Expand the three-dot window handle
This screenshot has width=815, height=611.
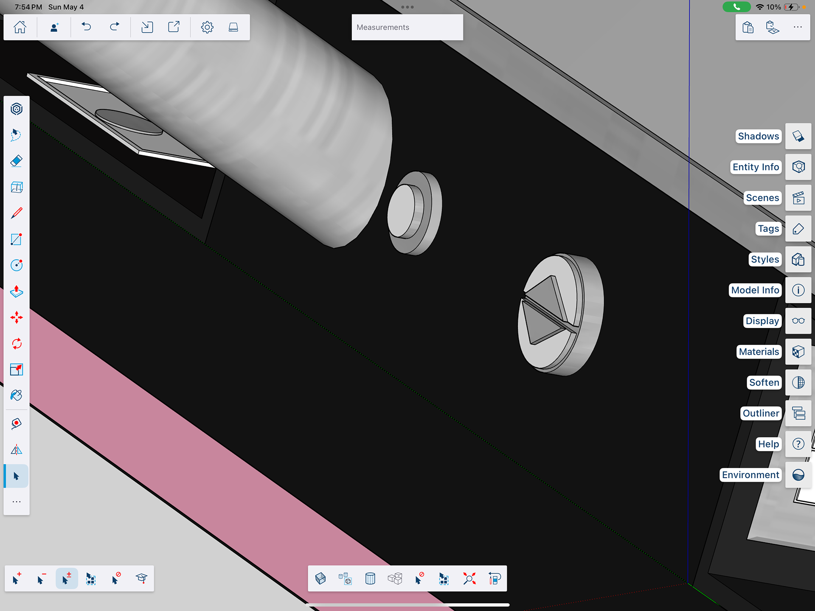coord(407,7)
